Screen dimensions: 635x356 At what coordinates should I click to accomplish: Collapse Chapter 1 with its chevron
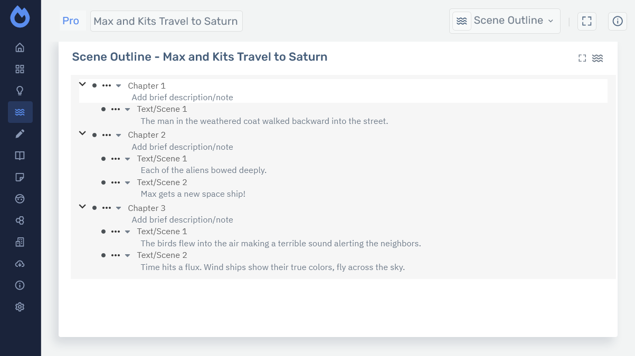coord(82,84)
